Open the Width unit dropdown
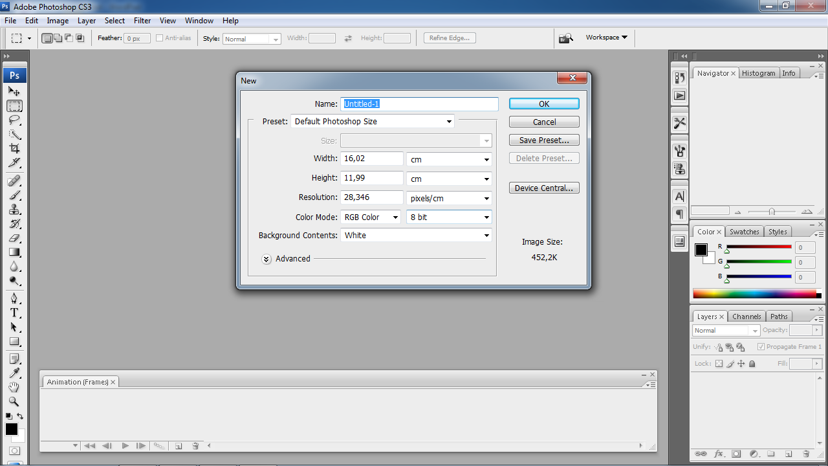 tap(449, 159)
